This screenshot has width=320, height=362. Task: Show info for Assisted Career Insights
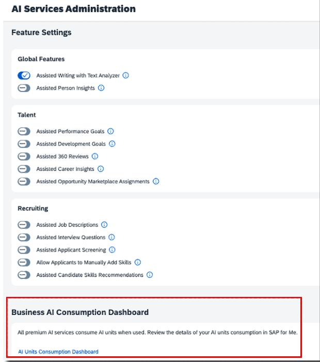(x=101, y=169)
